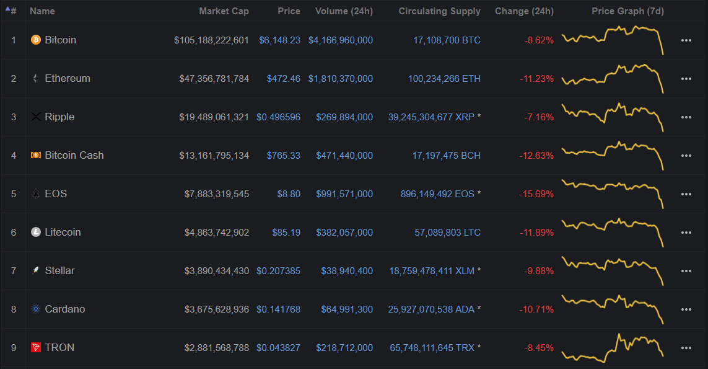Click the Litecoin logo icon

pyautogui.click(x=36, y=232)
